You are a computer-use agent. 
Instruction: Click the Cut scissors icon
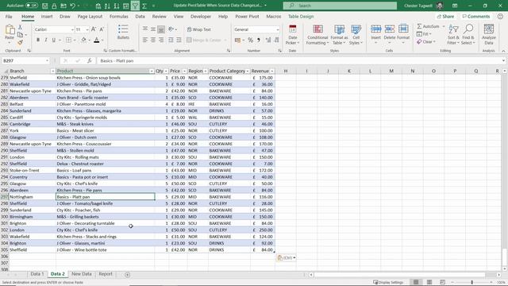(20, 28)
